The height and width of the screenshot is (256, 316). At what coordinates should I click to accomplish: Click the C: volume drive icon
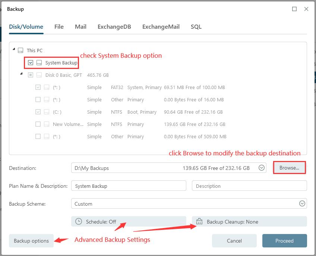coord(47,112)
